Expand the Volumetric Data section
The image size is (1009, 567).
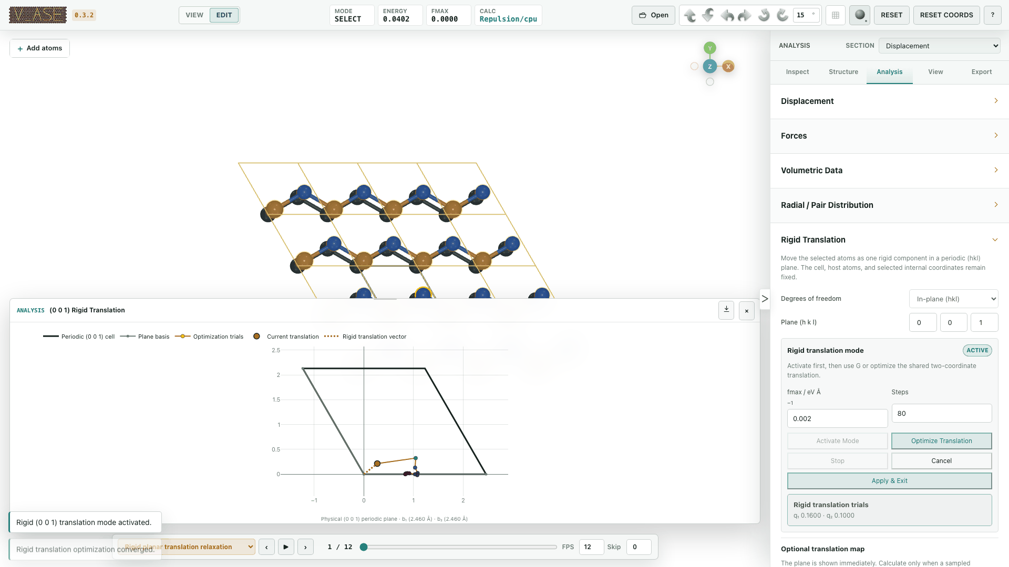[889, 171]
